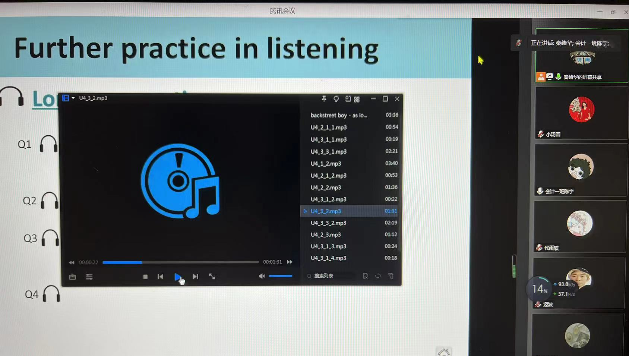This screenshot has height=356, width=629.
Task: Click the rewind double arrow icon
Action: pyautogui.click(x=72, y=262)
